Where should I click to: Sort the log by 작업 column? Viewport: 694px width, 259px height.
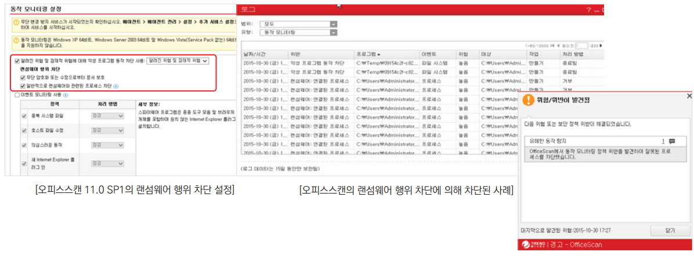[544, 54]
